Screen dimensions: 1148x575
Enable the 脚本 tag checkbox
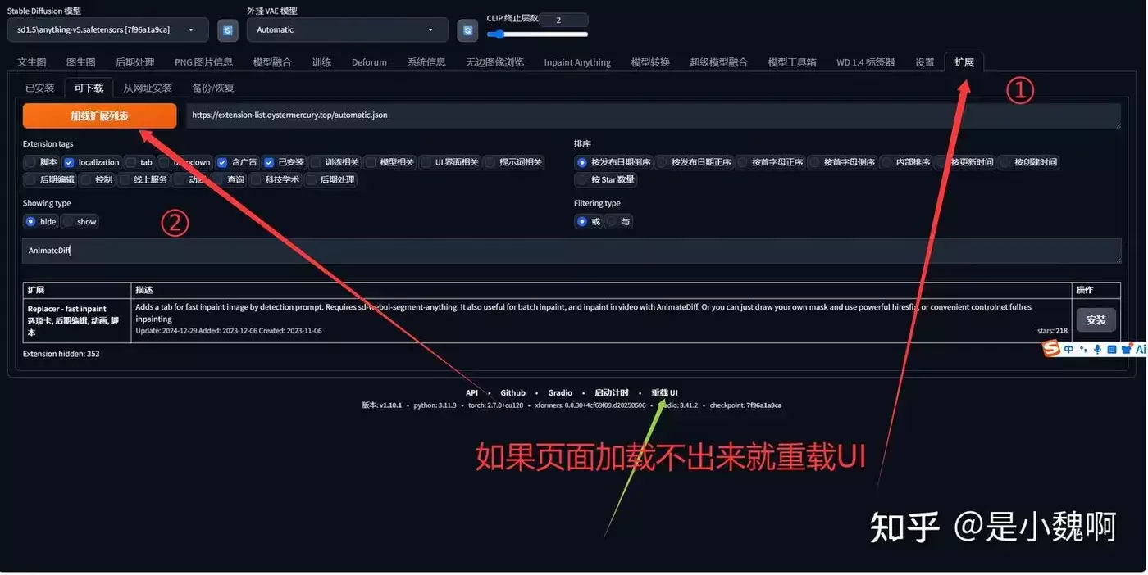[31, 162]
